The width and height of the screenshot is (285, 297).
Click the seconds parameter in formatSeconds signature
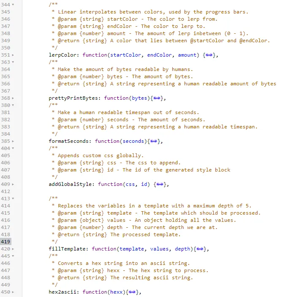[x=133, y=141]
